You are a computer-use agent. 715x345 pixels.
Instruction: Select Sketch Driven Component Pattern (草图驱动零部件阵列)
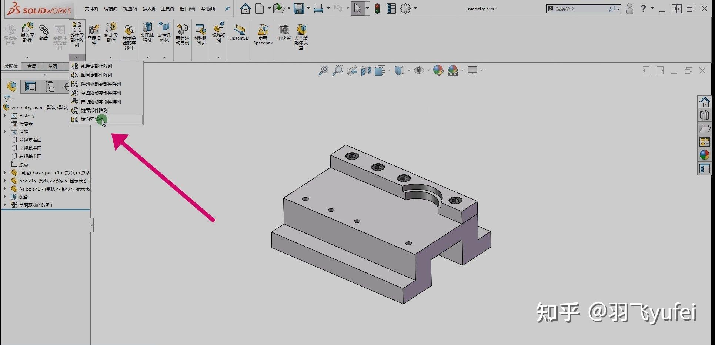tap(106, 93)
